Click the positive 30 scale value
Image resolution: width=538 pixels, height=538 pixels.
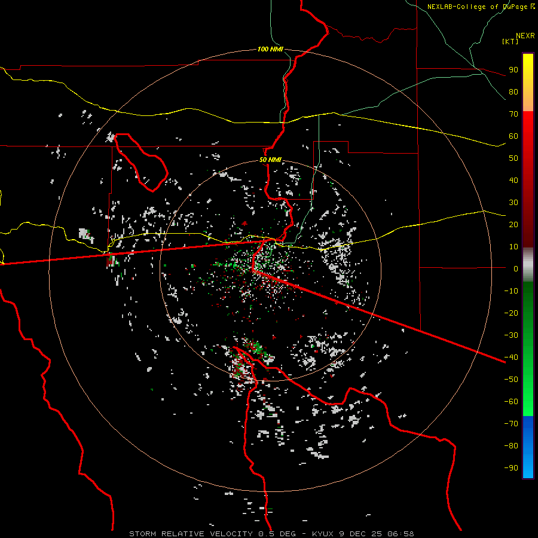[513, 203]
